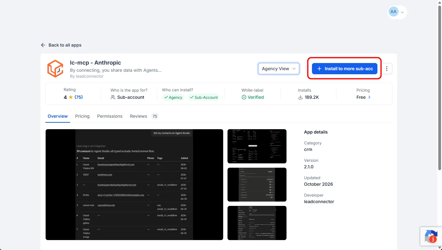Viewport: 442px width, 250px height.
Task: Switch to the Reviews tab
Action: coord(138,116)
